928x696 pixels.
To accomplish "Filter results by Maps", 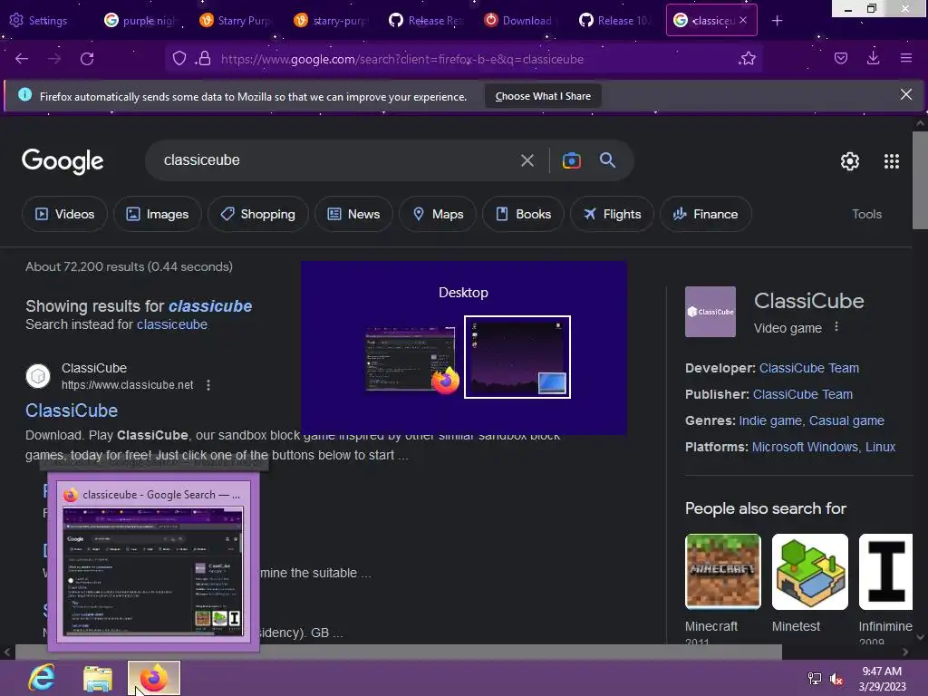I will pyautogui.click(x=438, y=214).
